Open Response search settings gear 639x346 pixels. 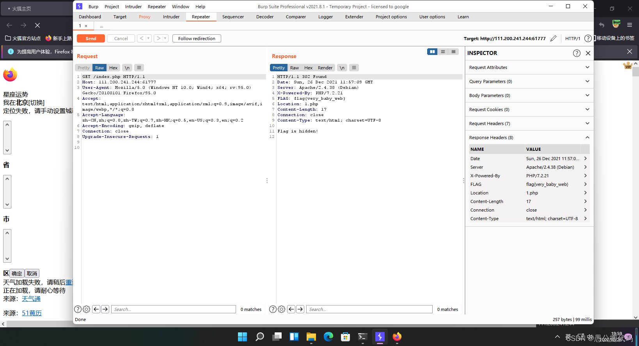(282, 309)
